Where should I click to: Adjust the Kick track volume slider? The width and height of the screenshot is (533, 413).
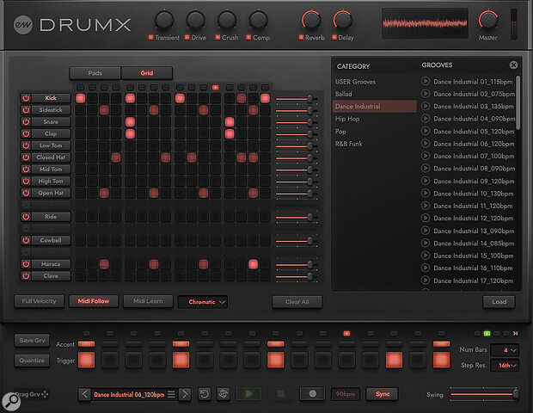297,99
